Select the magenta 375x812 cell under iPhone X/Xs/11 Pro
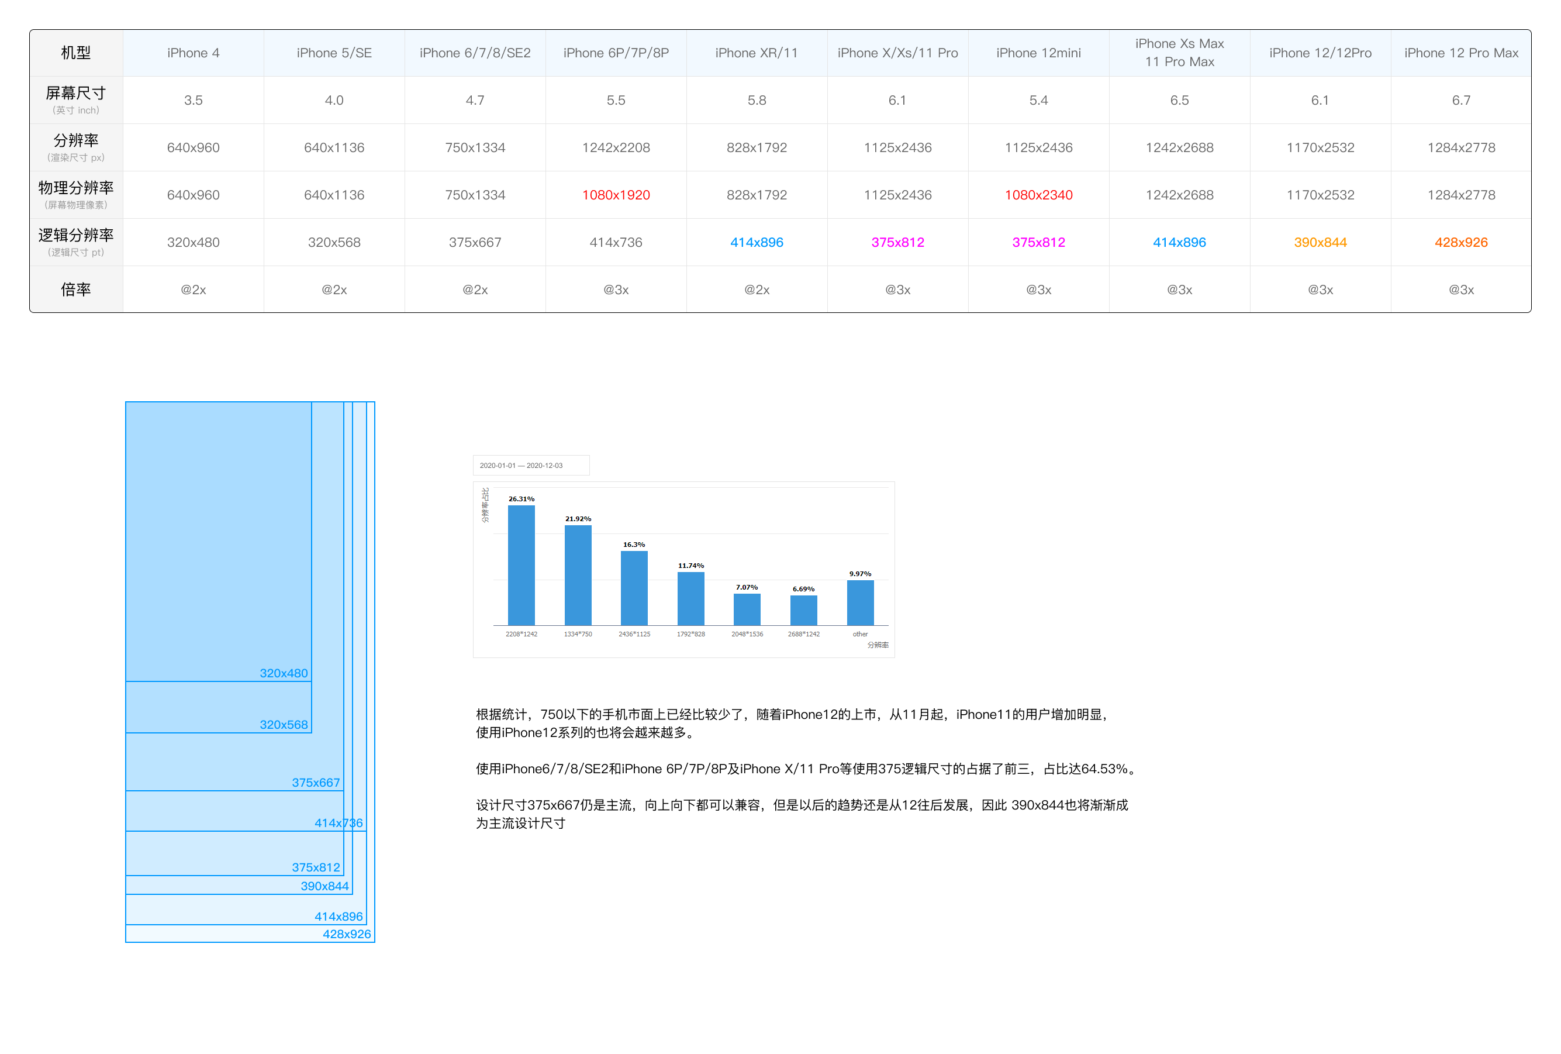This screenshot has width=1561, height=1054. [897, 242]
